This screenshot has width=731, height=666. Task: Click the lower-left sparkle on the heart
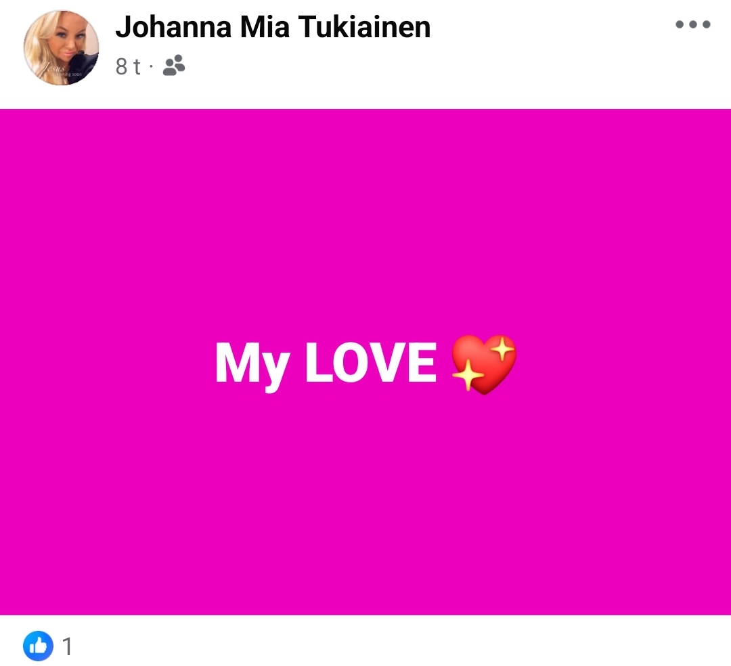pyautogui.click(x=468, y=375)
